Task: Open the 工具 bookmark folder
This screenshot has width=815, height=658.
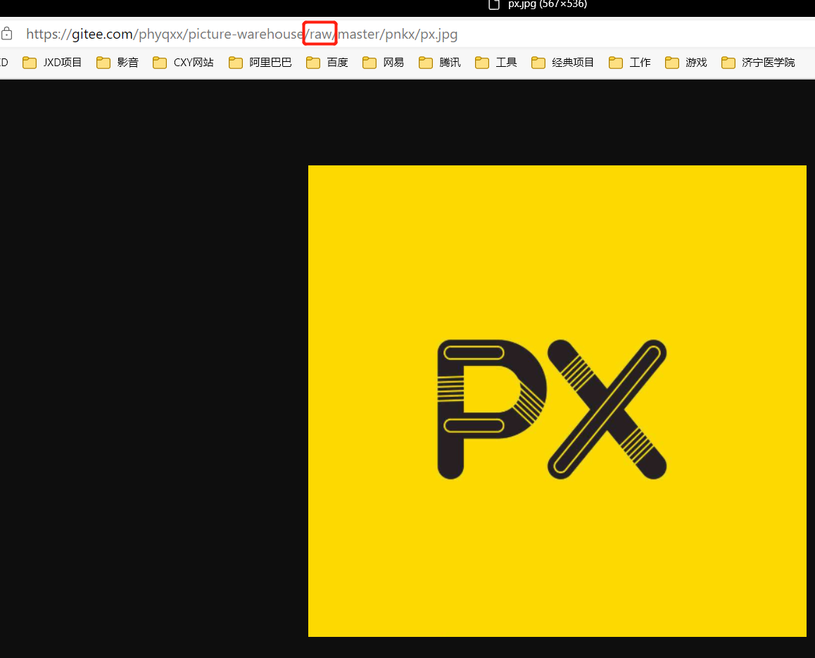Action: coord(496,63)
